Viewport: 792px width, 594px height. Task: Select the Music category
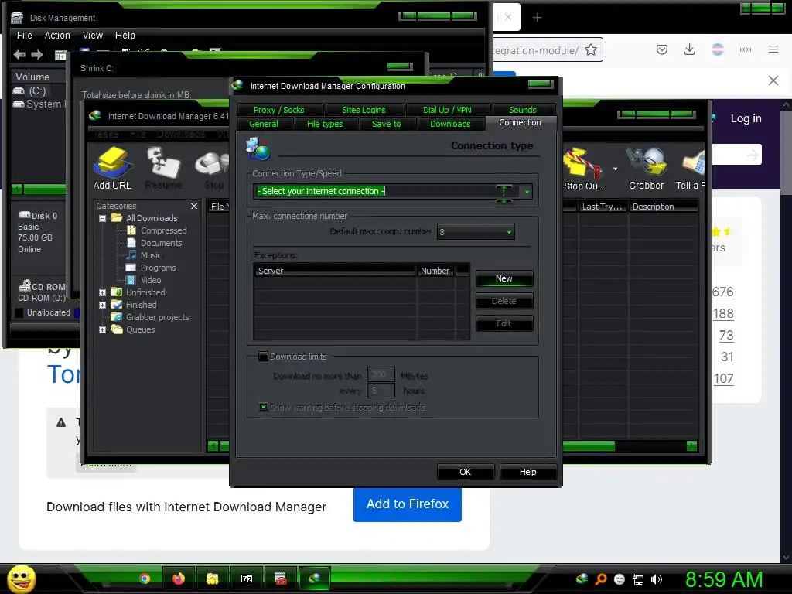151,255
